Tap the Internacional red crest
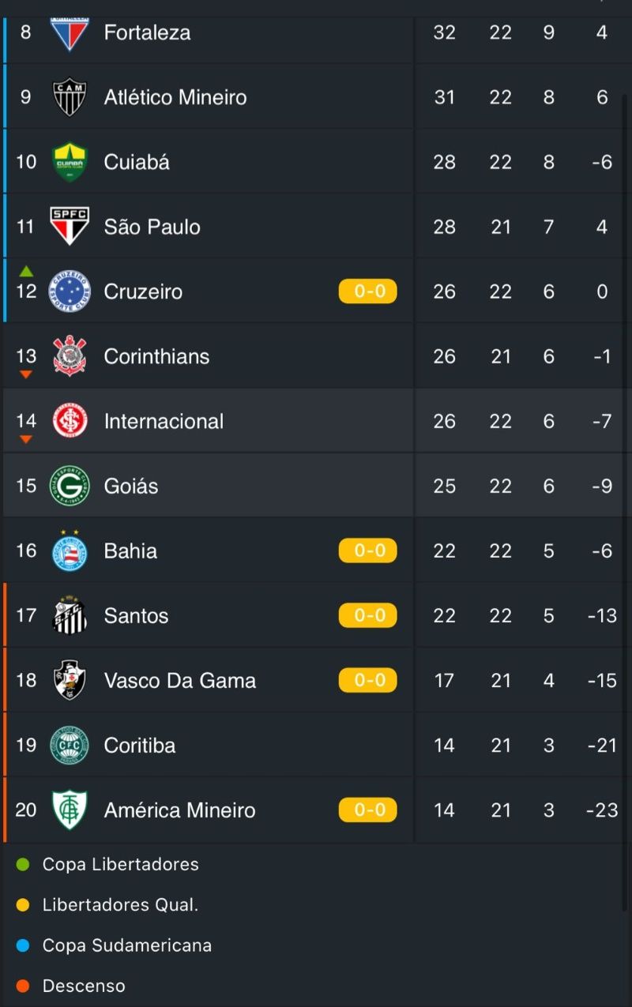Screen dimensions: 632x1007 tap(70, 421)
